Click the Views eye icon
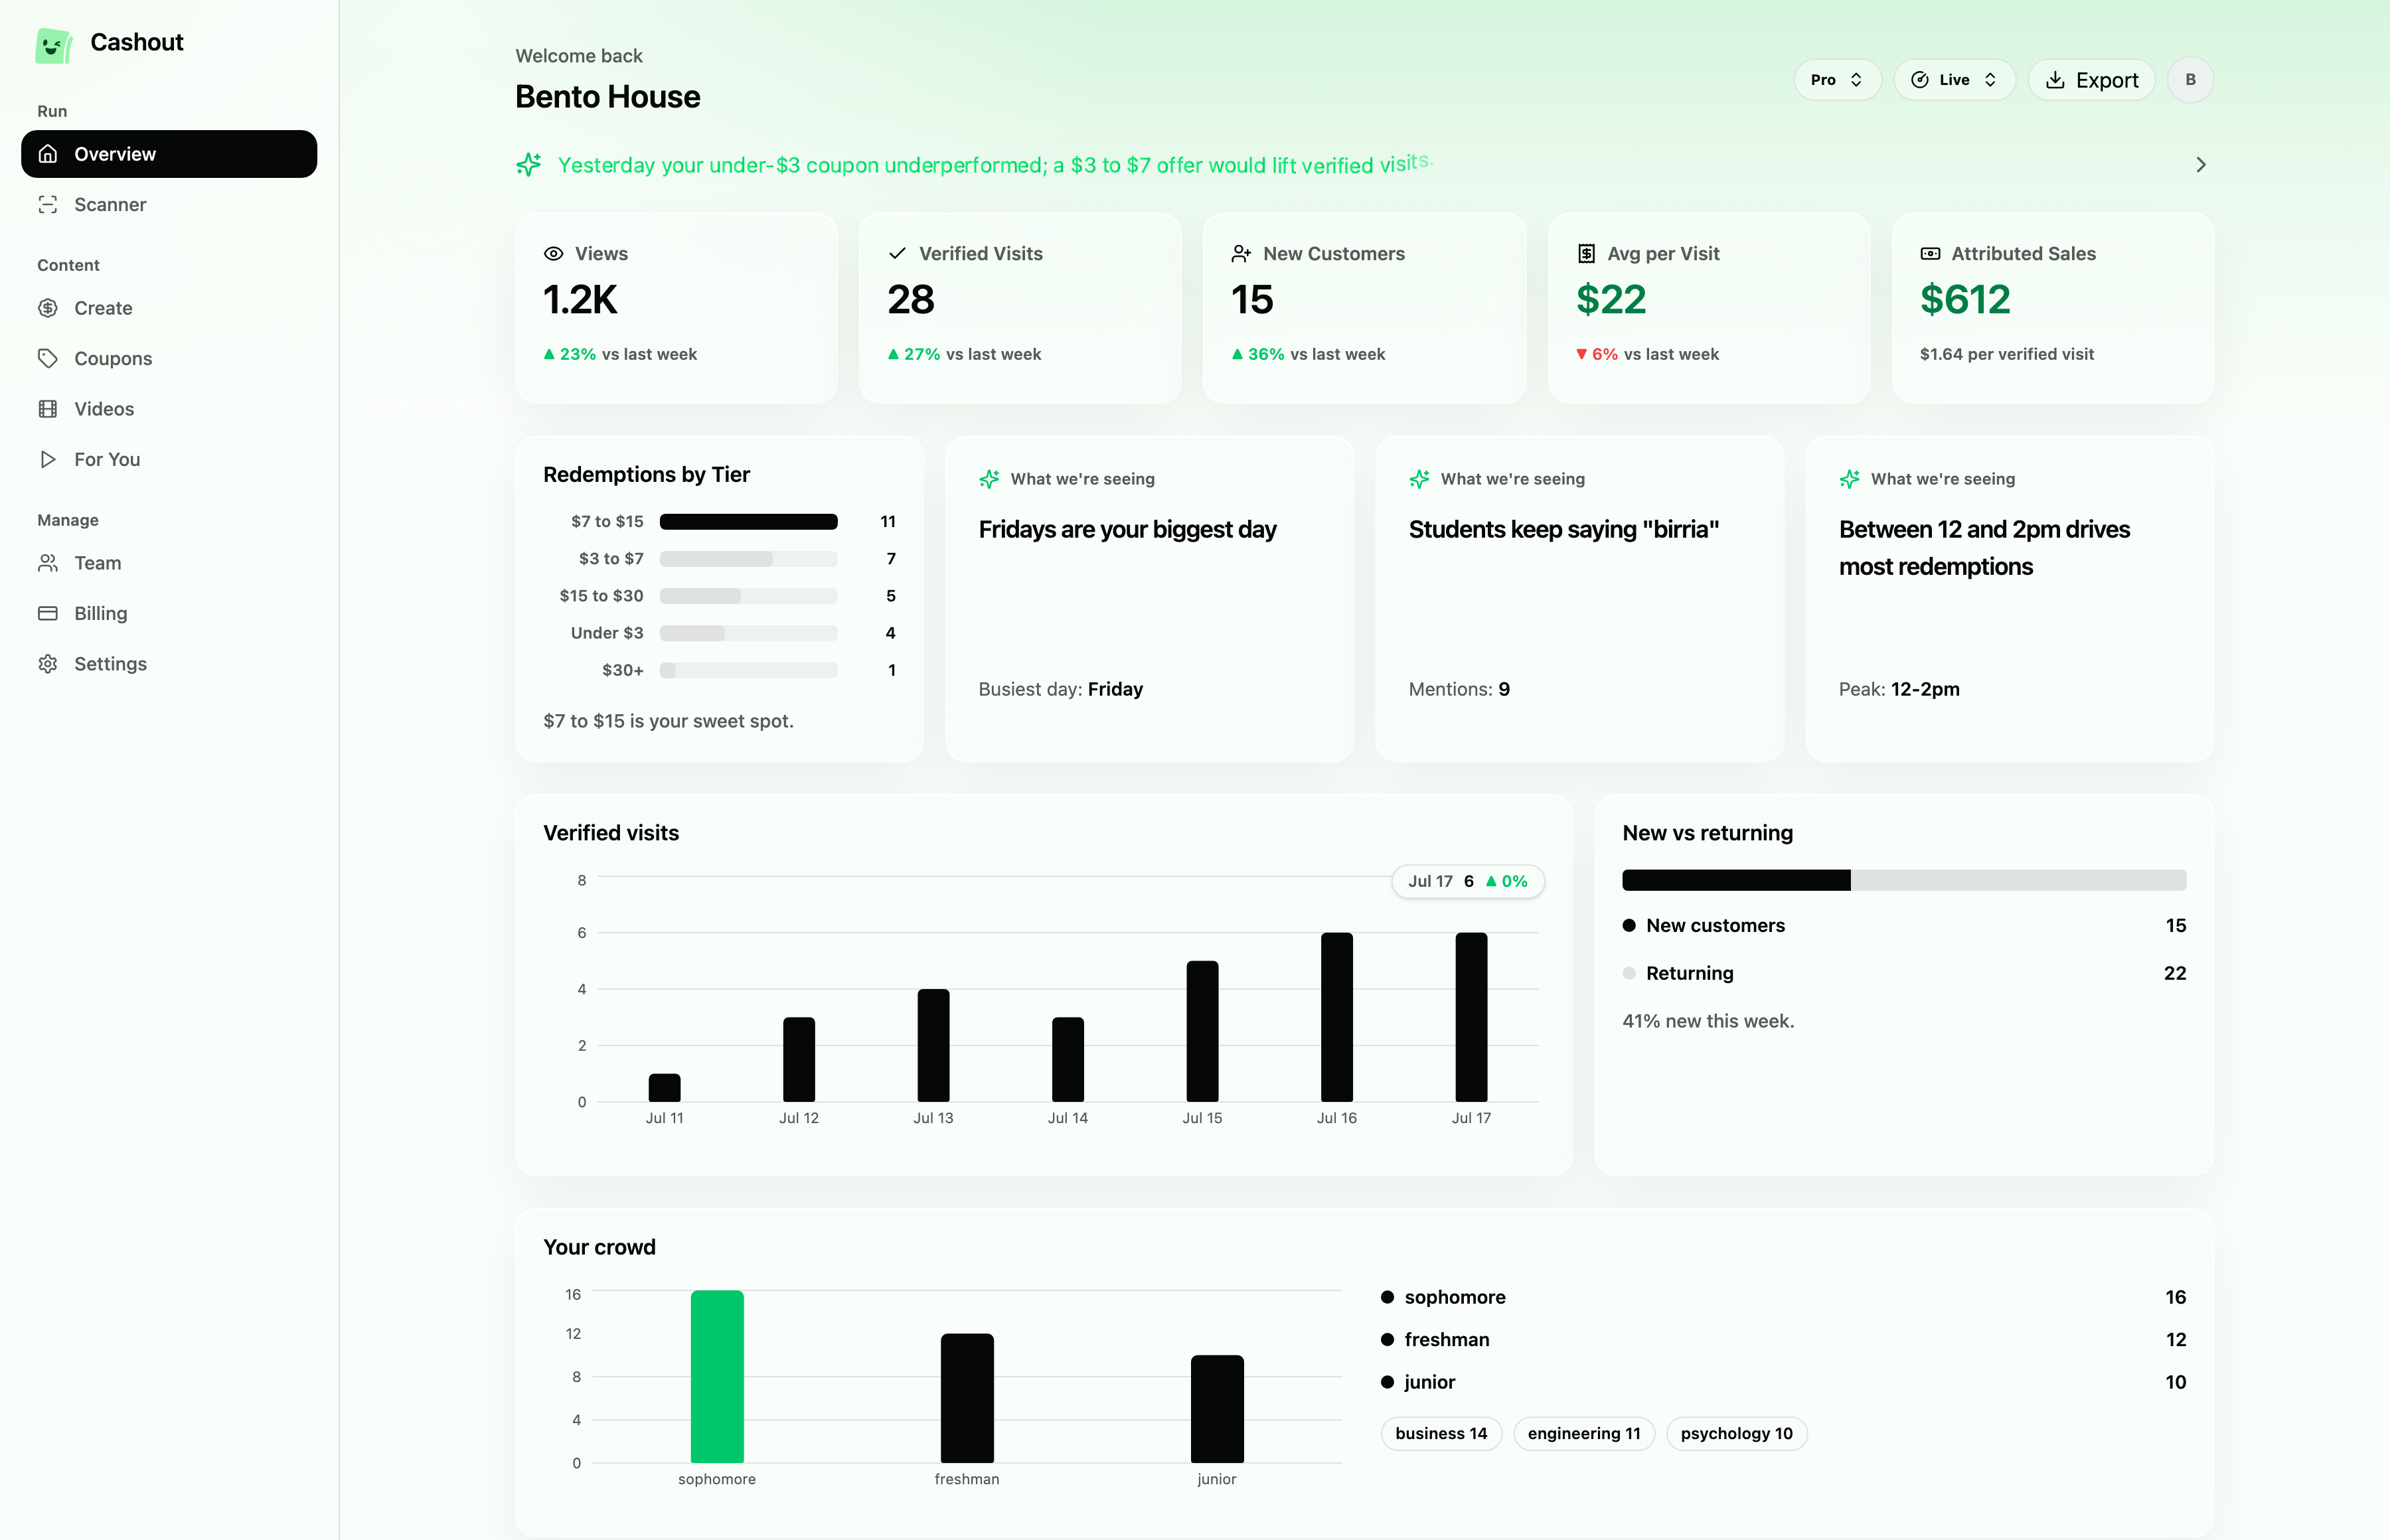The width and height of the screenshot is (2390, 1540). click(x=553, y=254)
